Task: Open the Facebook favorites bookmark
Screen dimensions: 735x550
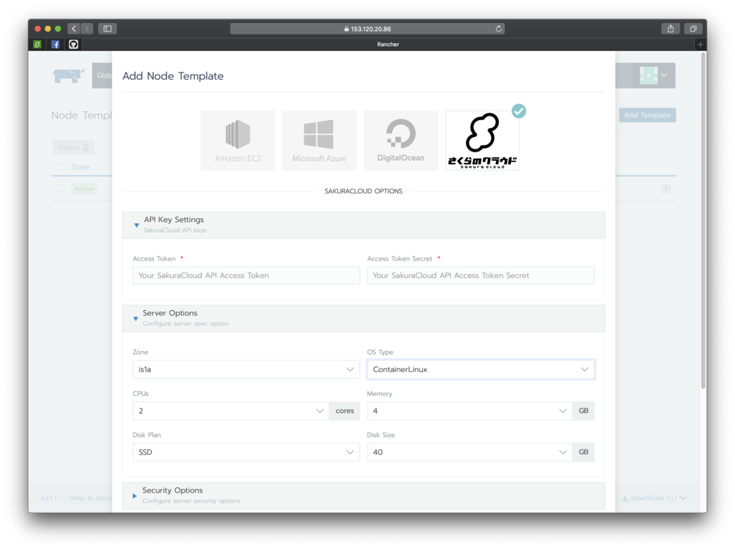Action: [55, 44]
